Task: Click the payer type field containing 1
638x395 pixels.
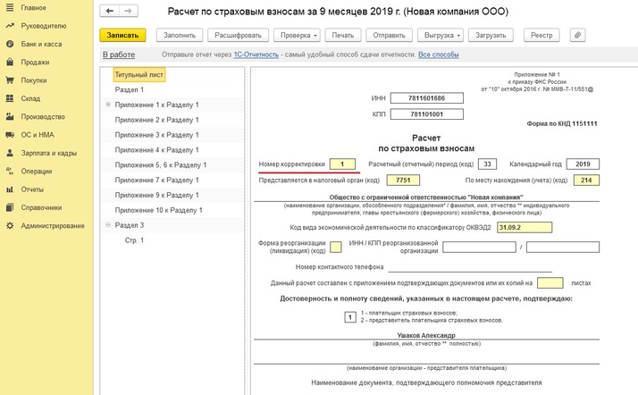Action: (x=350, y=317)
